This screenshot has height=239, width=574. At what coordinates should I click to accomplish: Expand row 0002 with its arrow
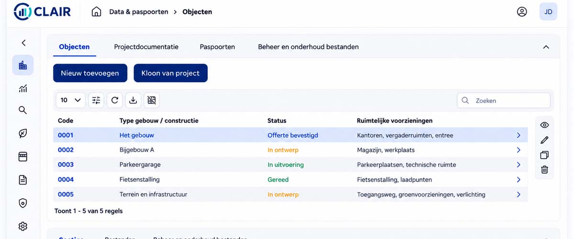click(x=519, y=150)
